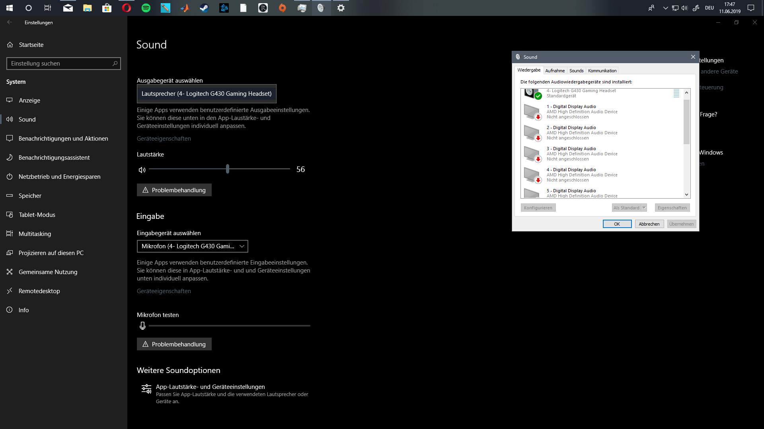Select 1 - Digital Display Audio device
The image size is (764, 429).
[602, 112]
